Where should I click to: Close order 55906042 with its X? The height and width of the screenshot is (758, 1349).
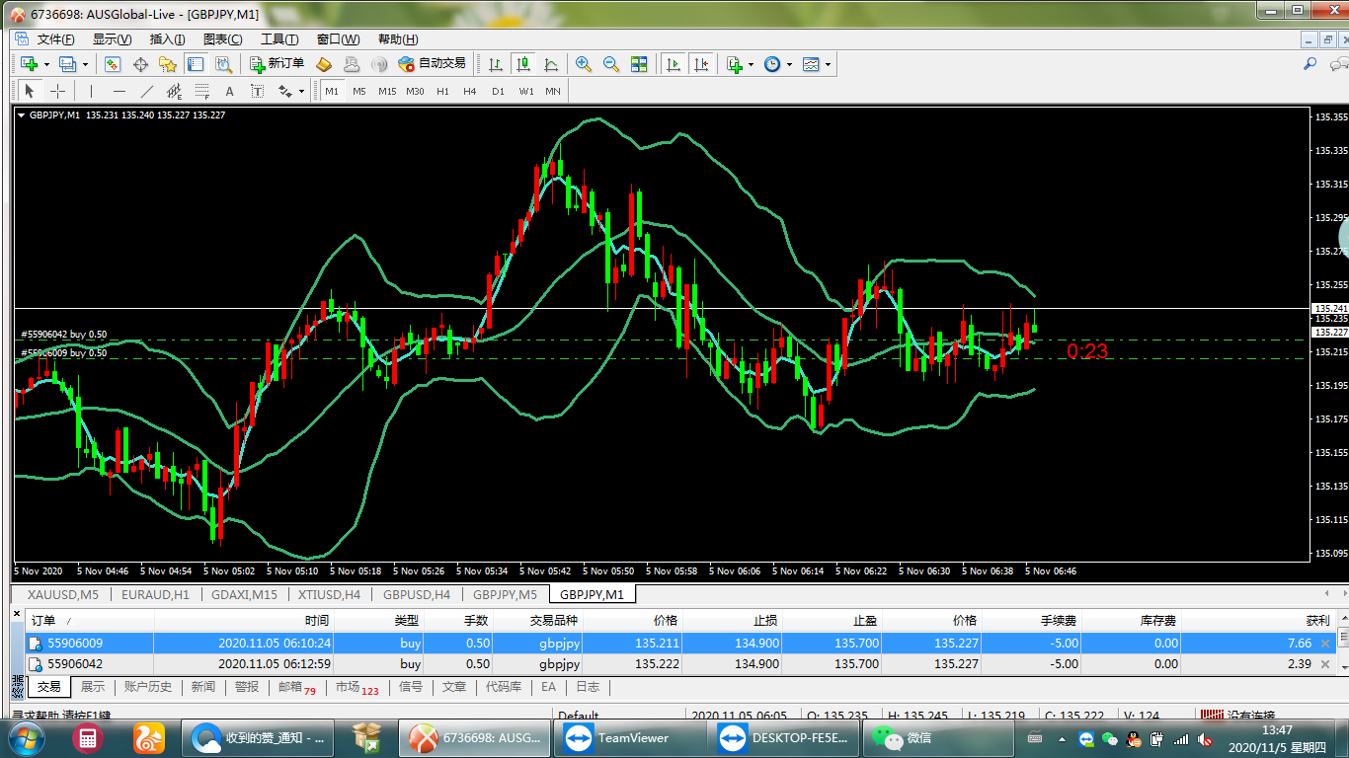tap(1325, 664)
